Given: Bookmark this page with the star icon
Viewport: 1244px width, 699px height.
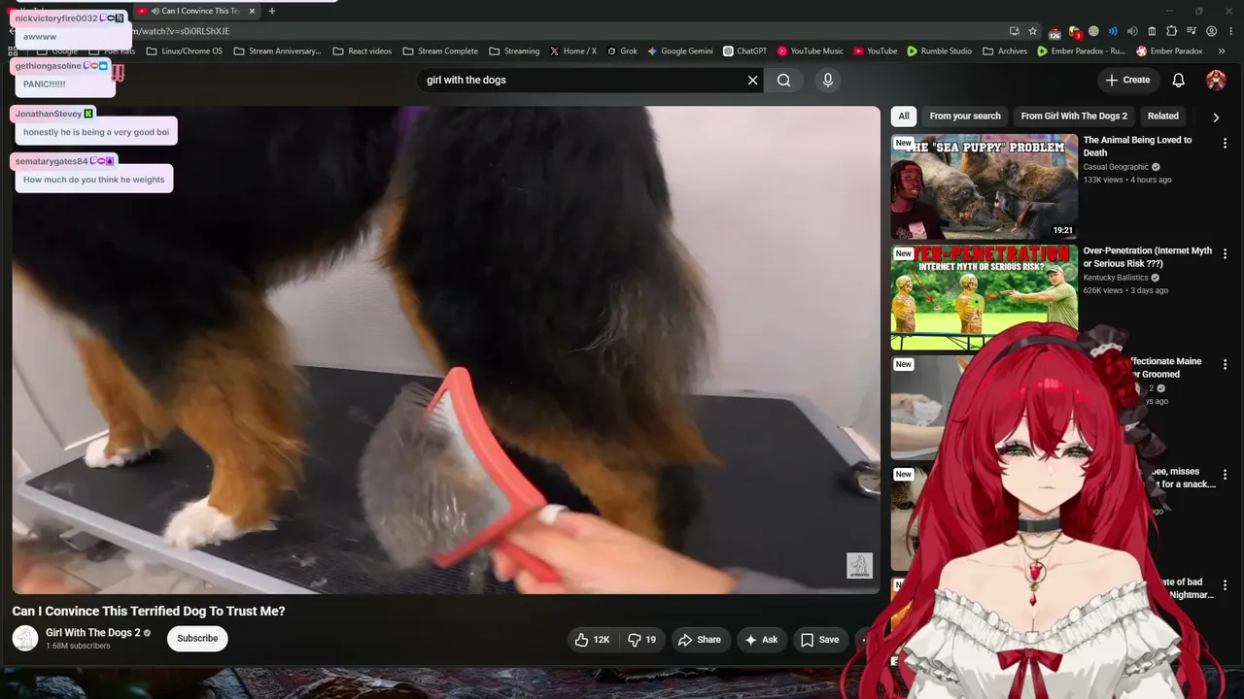Looking at the screenshot, I should pos(1033,31).
